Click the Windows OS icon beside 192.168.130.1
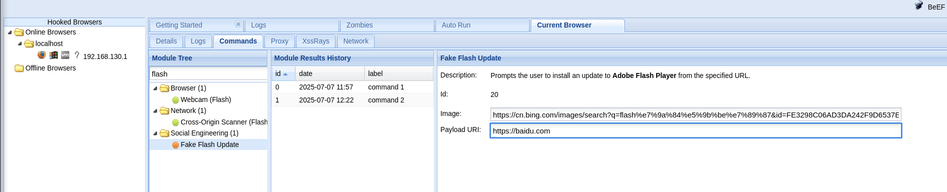 [x=53, y=55]
